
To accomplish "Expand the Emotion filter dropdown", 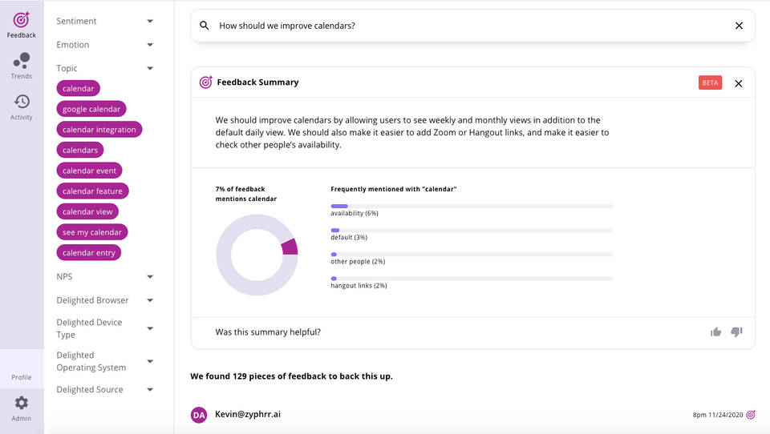I will pyautogui.click(x=150, y=45).
